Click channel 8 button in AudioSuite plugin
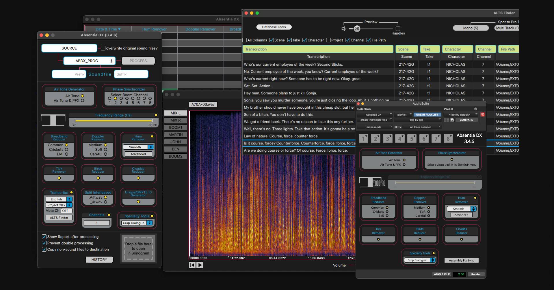554x290 pixels. coord(448,139)
